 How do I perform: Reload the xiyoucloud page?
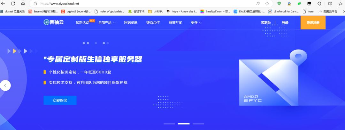[x=13, y=4]
